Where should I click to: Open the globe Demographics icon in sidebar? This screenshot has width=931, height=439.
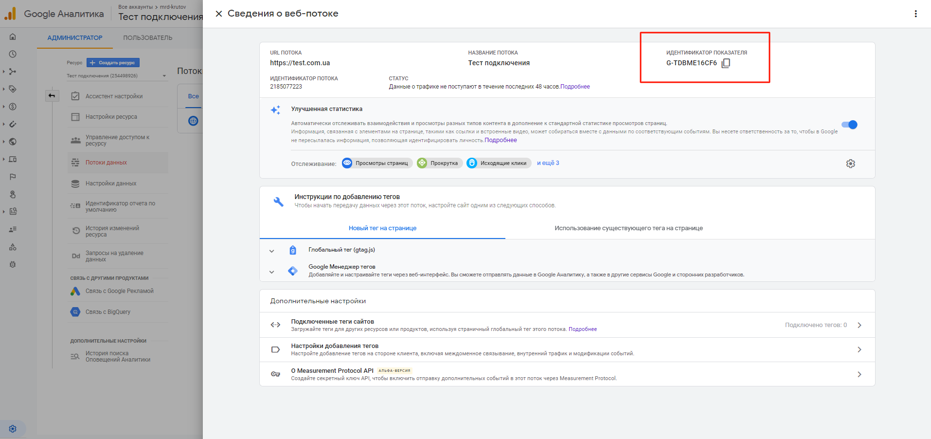point(13,142)
